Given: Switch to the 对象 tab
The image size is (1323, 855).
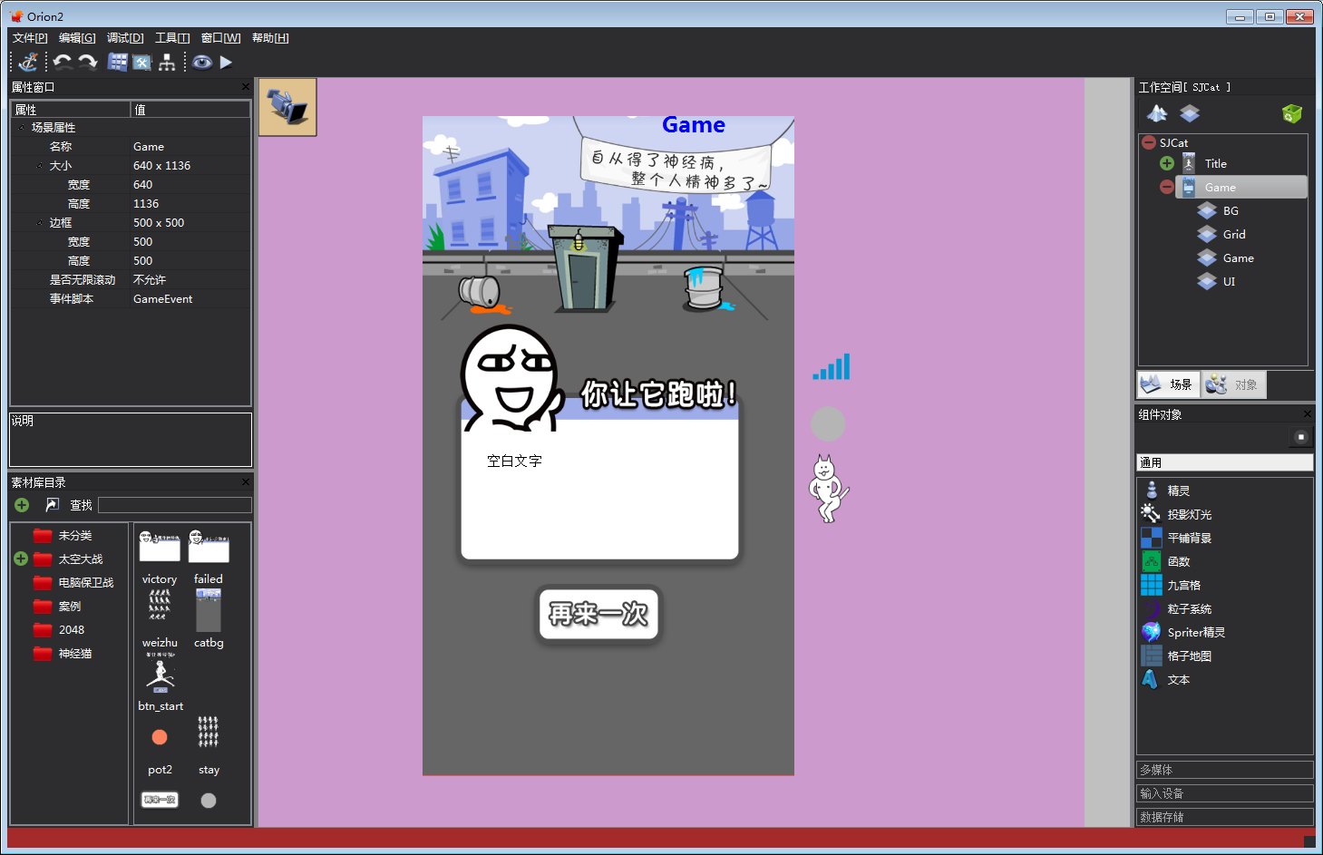Looking at the screenshot, I should tap(1233, 385).
